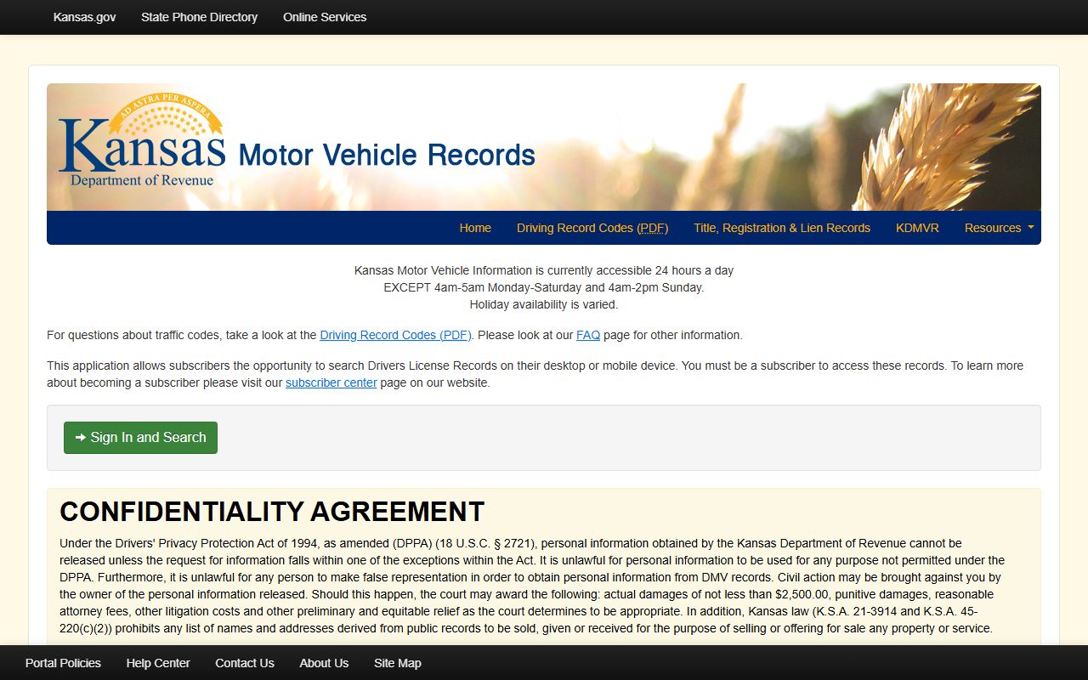Click the Kansas Department of Revenue logo
The image size is (1088, 680).
[142, 140]
